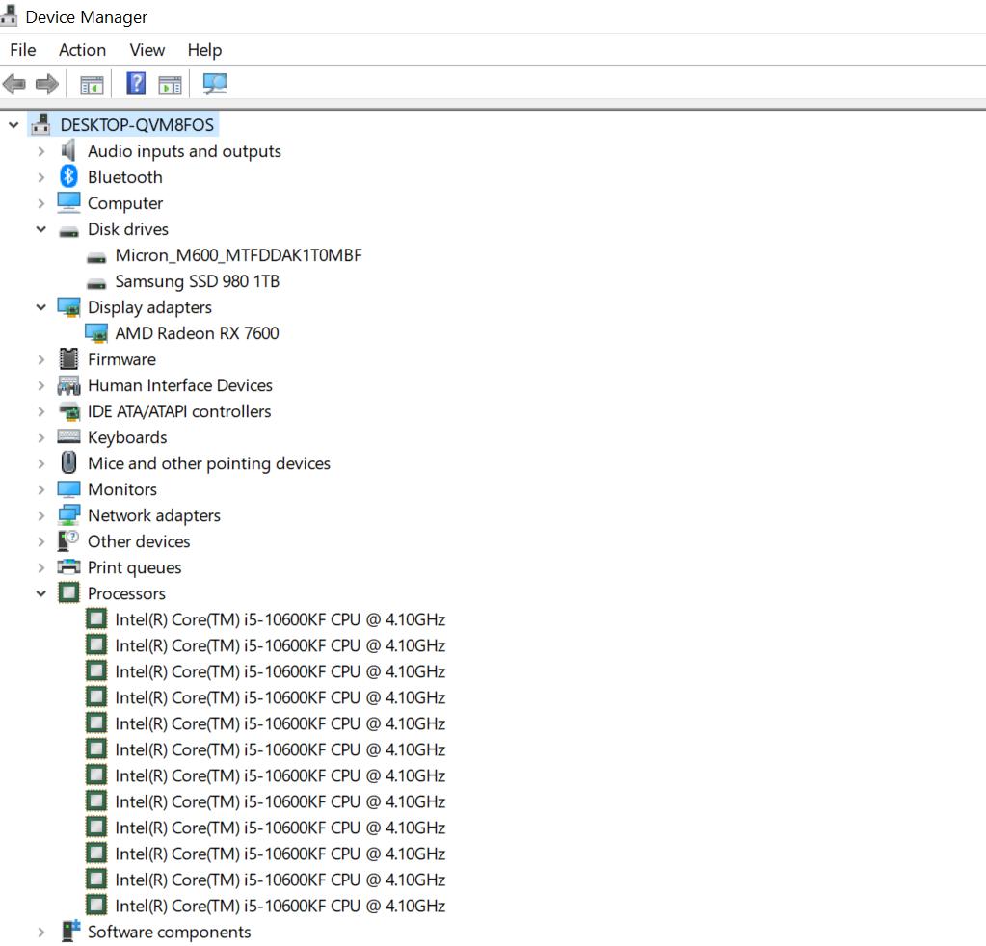986x946 pixels.
Task: Click the Forward arrow toolbar icon
Action: click(46, 84)
